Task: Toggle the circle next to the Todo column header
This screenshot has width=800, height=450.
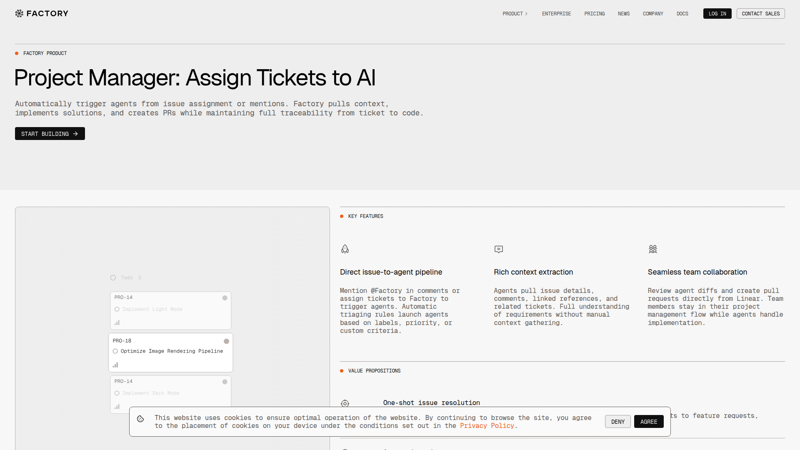Action: click(112, 277)
